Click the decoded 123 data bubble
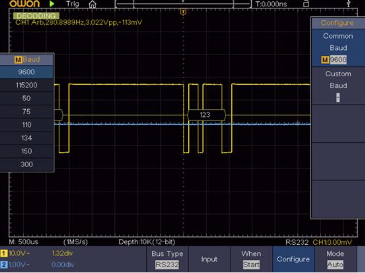Viewport: 365px width, 273px height. coord(206,115)
